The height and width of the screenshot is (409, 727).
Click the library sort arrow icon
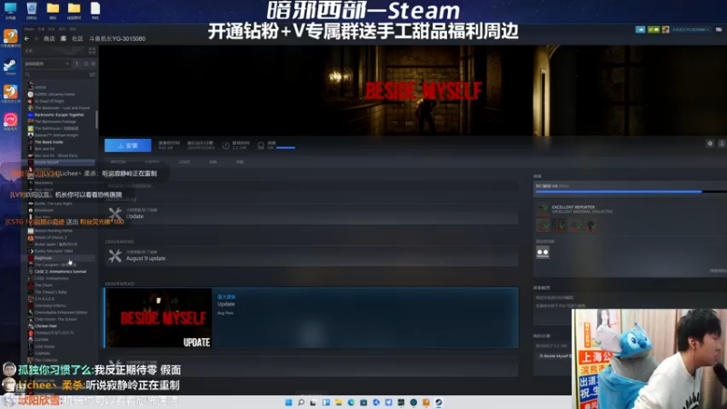[77, 64]
